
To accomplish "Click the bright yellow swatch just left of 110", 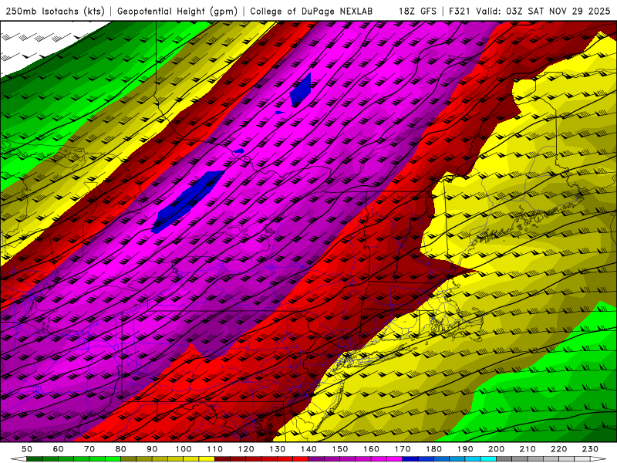I will pos(207,459).
